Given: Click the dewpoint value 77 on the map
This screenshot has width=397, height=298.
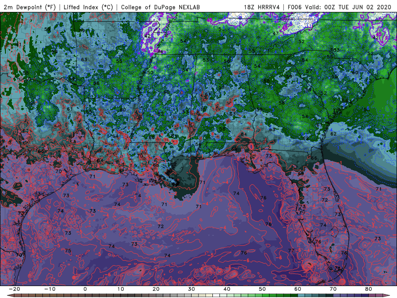Looking at the screenshot, I should tap(291, 250).
